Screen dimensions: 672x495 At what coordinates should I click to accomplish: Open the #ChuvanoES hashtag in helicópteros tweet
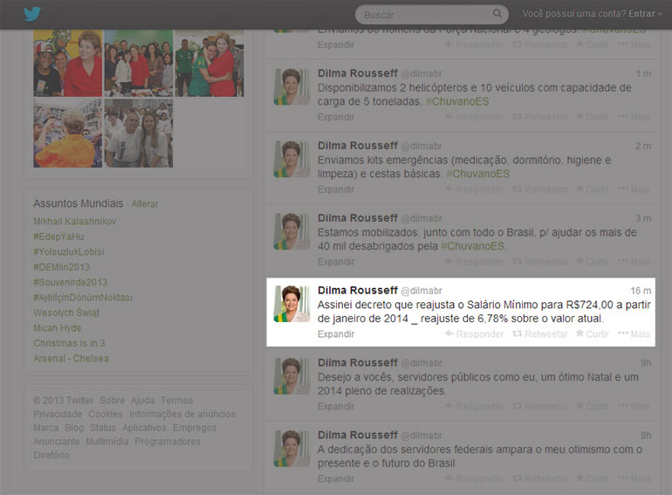point(456,102)
